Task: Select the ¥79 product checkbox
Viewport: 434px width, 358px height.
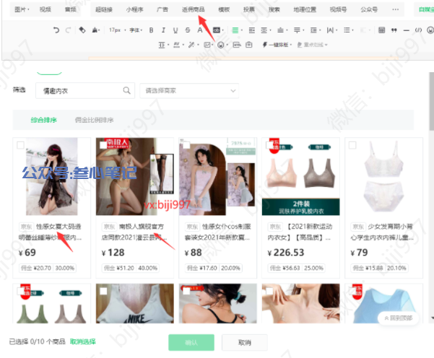Action: point(352,144)
